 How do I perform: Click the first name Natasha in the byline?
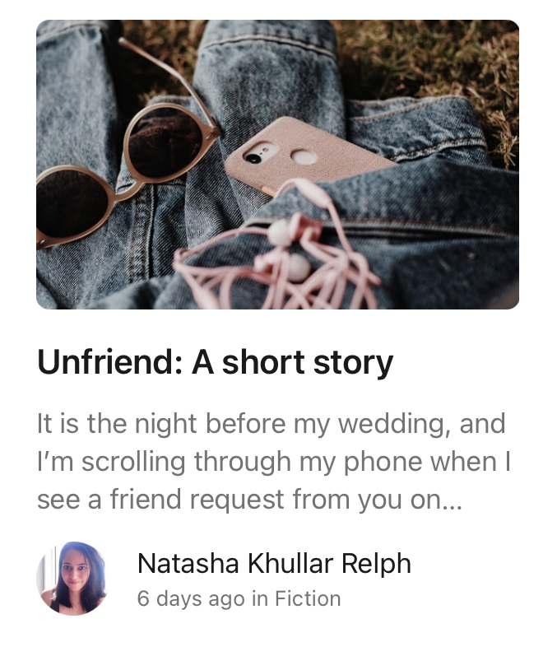click(188, 563)
